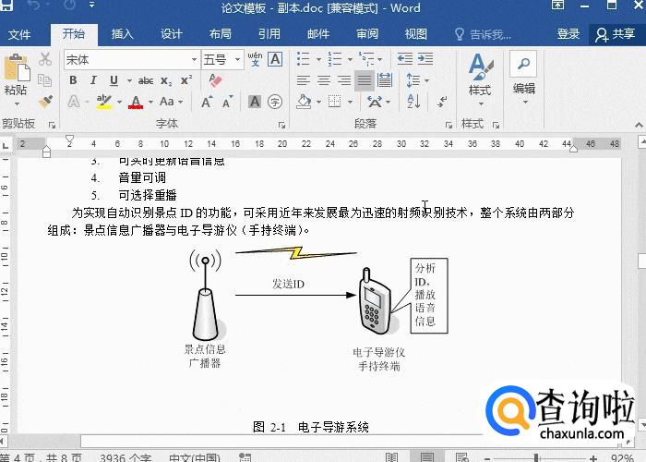Toggle show paragraph marks
646x462 pixels.
[x=442, y=102]
